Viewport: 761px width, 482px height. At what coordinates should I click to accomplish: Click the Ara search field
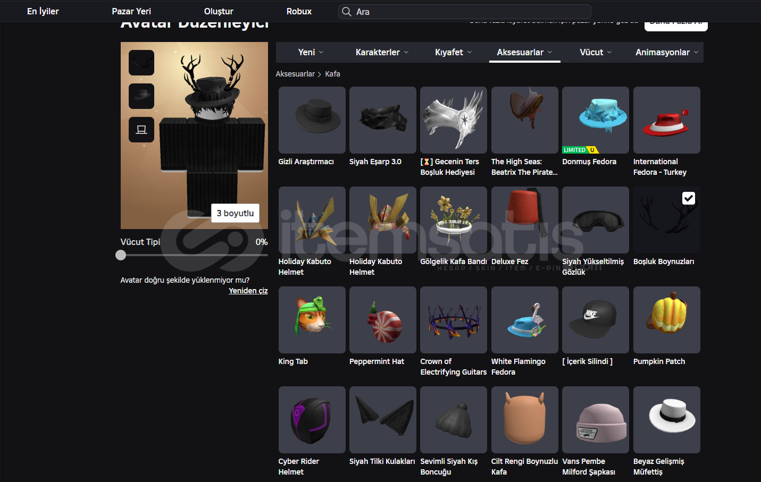coord(465,12)
